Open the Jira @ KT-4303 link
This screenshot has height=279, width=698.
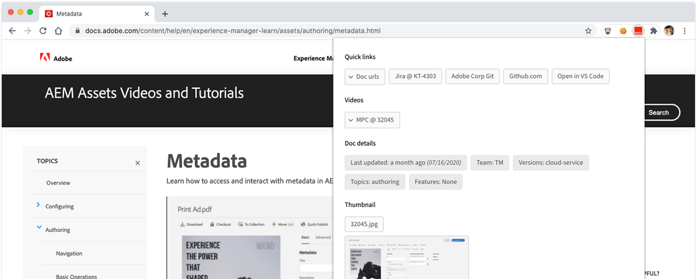click(415, 76)
